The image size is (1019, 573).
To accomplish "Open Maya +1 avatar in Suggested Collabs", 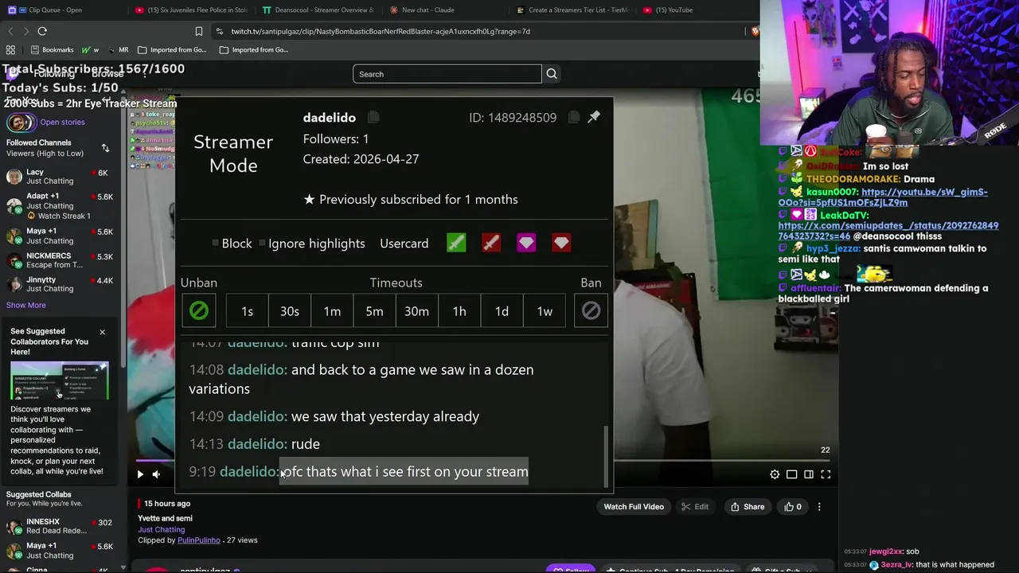I will (14, 551).
